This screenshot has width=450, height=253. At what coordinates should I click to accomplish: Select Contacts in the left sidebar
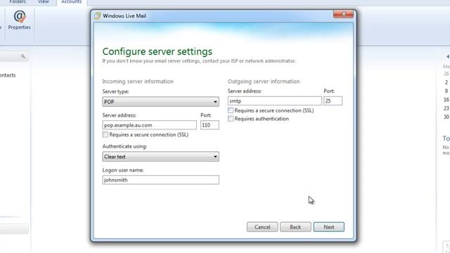pos(8,75)
